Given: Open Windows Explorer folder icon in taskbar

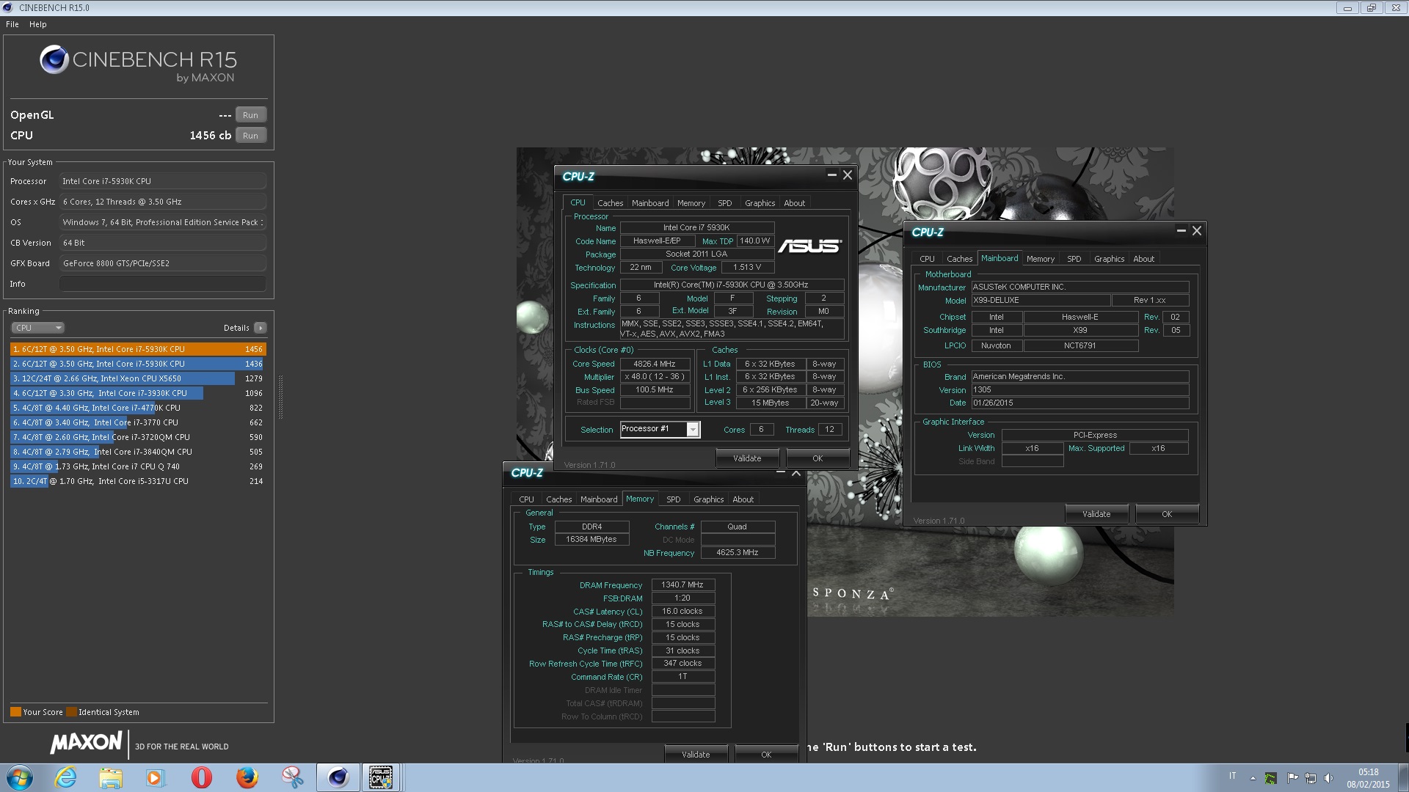Looking at the screenshot, I should click(111, 777).
